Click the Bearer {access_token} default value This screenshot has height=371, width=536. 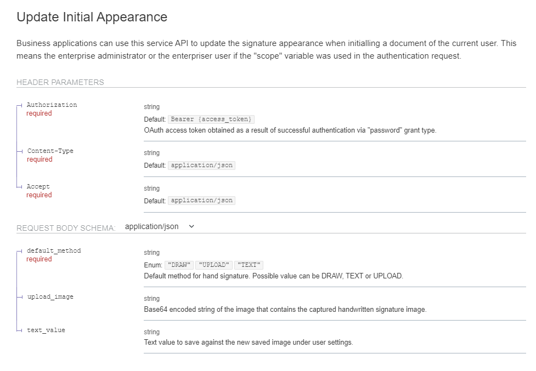[x=211, y=119]
